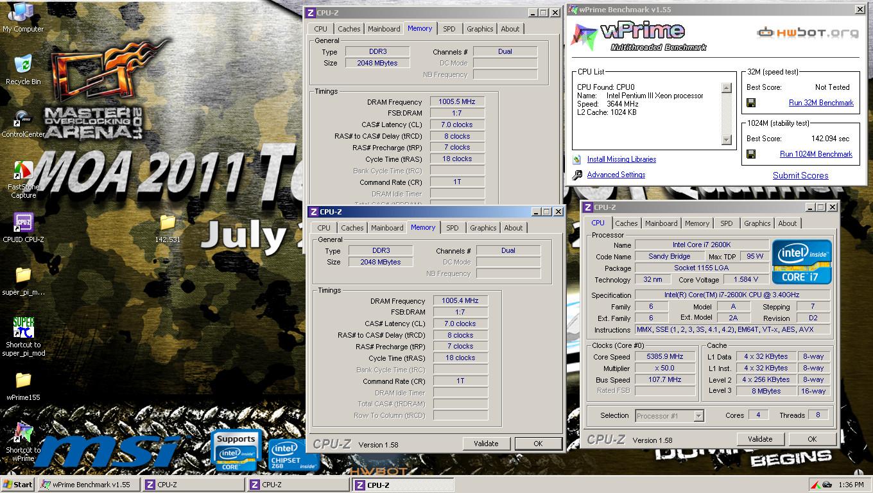The width and height of the screenshot is (873, 493).
Task: Open Advanced Settings link in wPrime
Action: [616, 175]
